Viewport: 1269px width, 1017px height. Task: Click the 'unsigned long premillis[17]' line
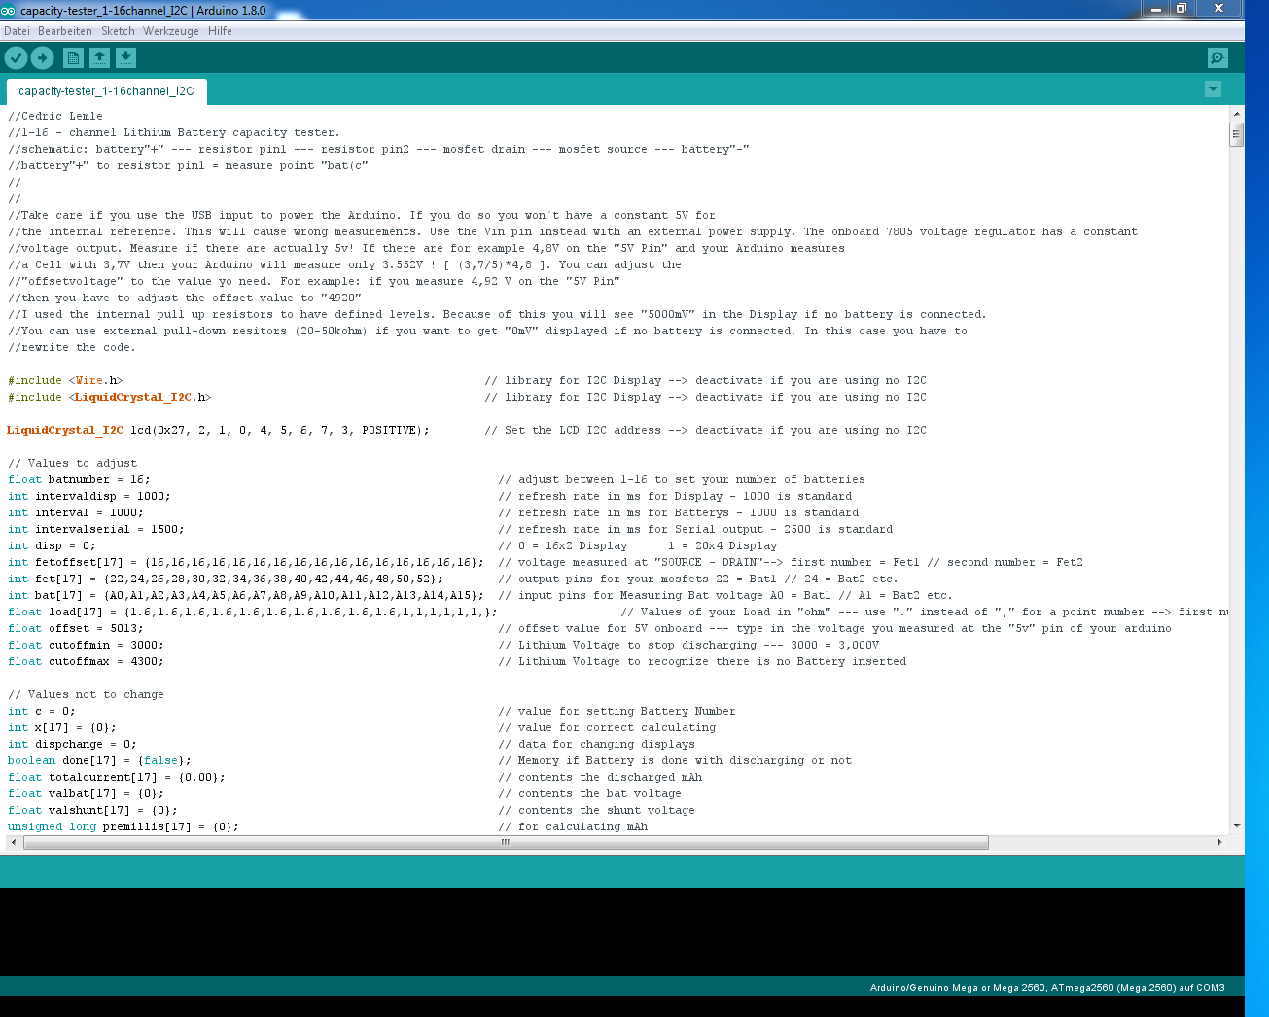pyautogui.click(x=123, y=826)
